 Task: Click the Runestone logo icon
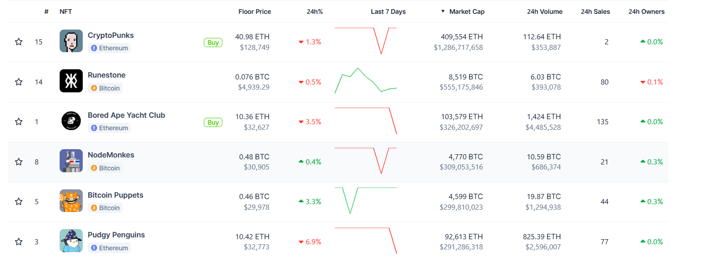pyautogui.click(x=71, y=81)
